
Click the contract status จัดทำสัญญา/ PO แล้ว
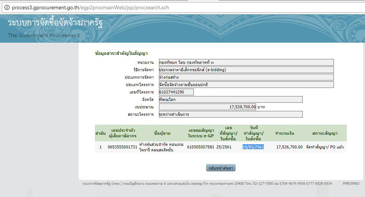pos(325,147)
